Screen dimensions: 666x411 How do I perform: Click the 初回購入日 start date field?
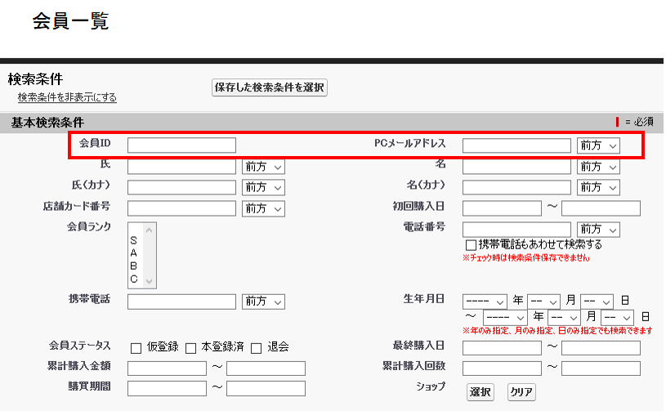[502, 208]
